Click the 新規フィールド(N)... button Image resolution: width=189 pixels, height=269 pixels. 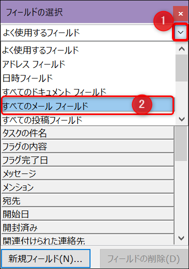coord(45,258)
